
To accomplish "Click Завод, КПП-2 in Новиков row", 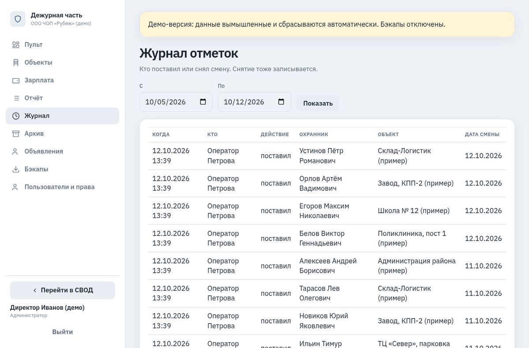I will [x=416, y=321].
